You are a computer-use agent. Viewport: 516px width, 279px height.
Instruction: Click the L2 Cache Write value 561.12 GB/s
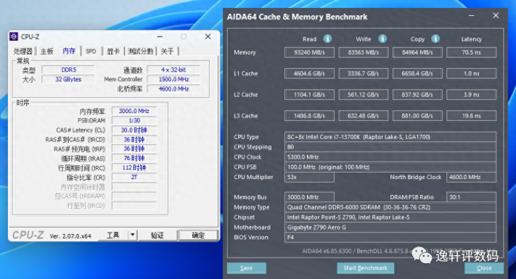point(363,95)
